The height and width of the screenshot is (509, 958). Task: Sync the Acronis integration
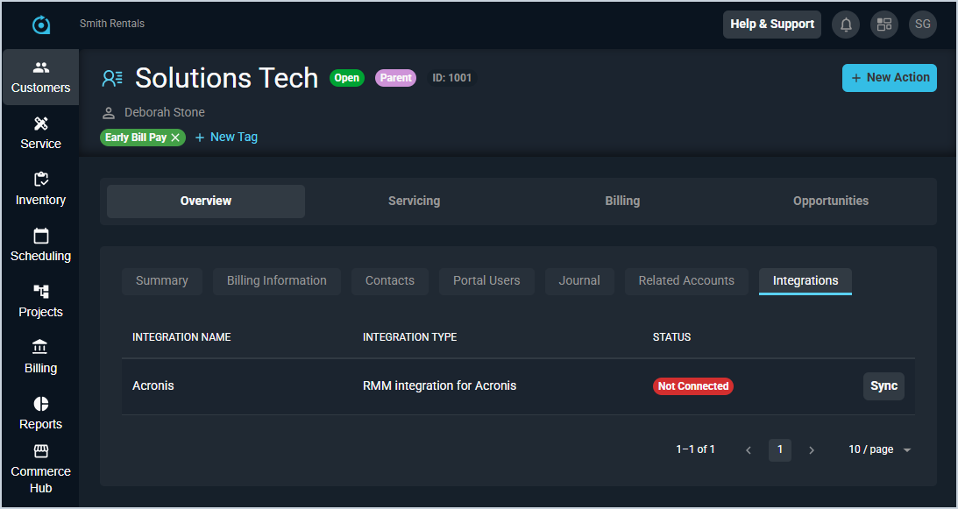click(883, 386)
